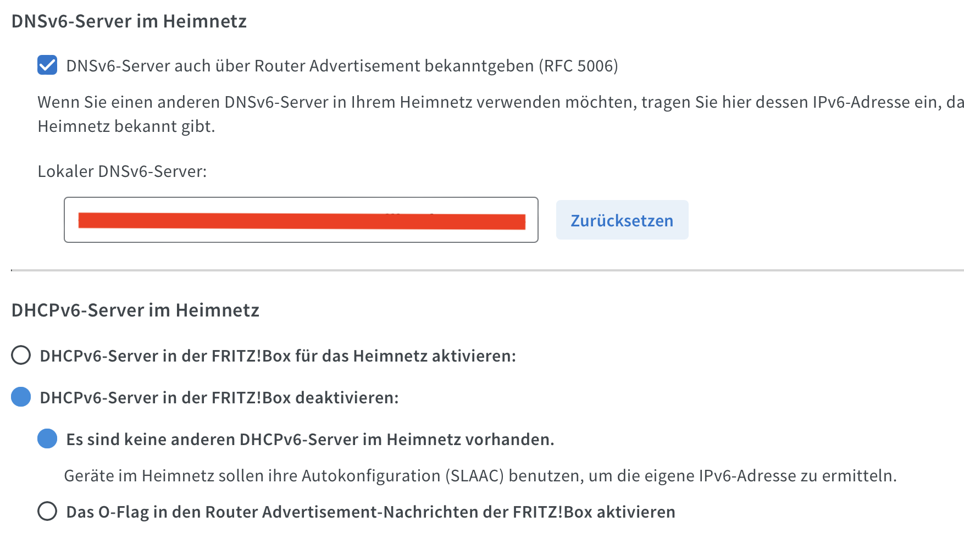
Task: Click the 'DNSv6-Server auch über Router Advertisement' label text
Action: pos(342,66)
